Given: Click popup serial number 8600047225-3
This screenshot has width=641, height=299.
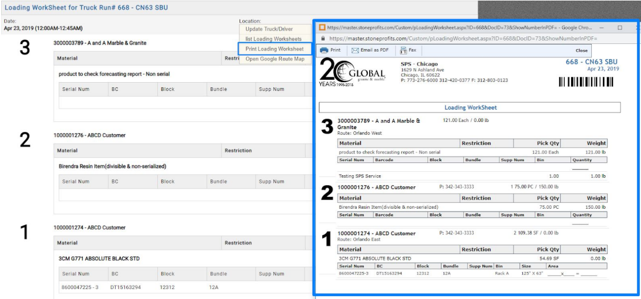Looking at the screenshot, I should pos(354,273).
